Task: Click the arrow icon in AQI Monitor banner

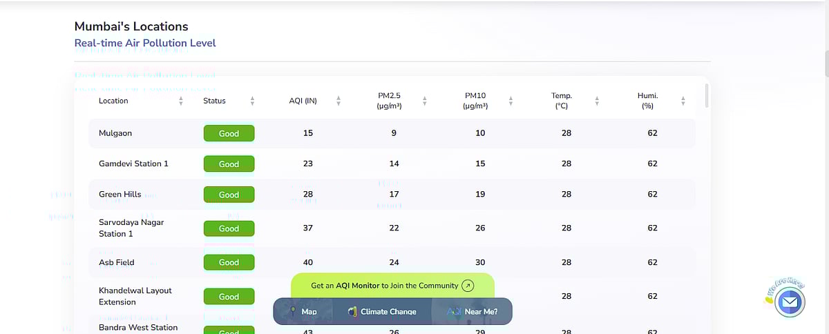Action: (x=468, y=286)
